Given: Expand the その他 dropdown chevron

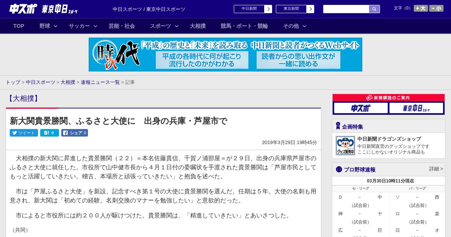Looking at the screenshot, I should [304, 26].
